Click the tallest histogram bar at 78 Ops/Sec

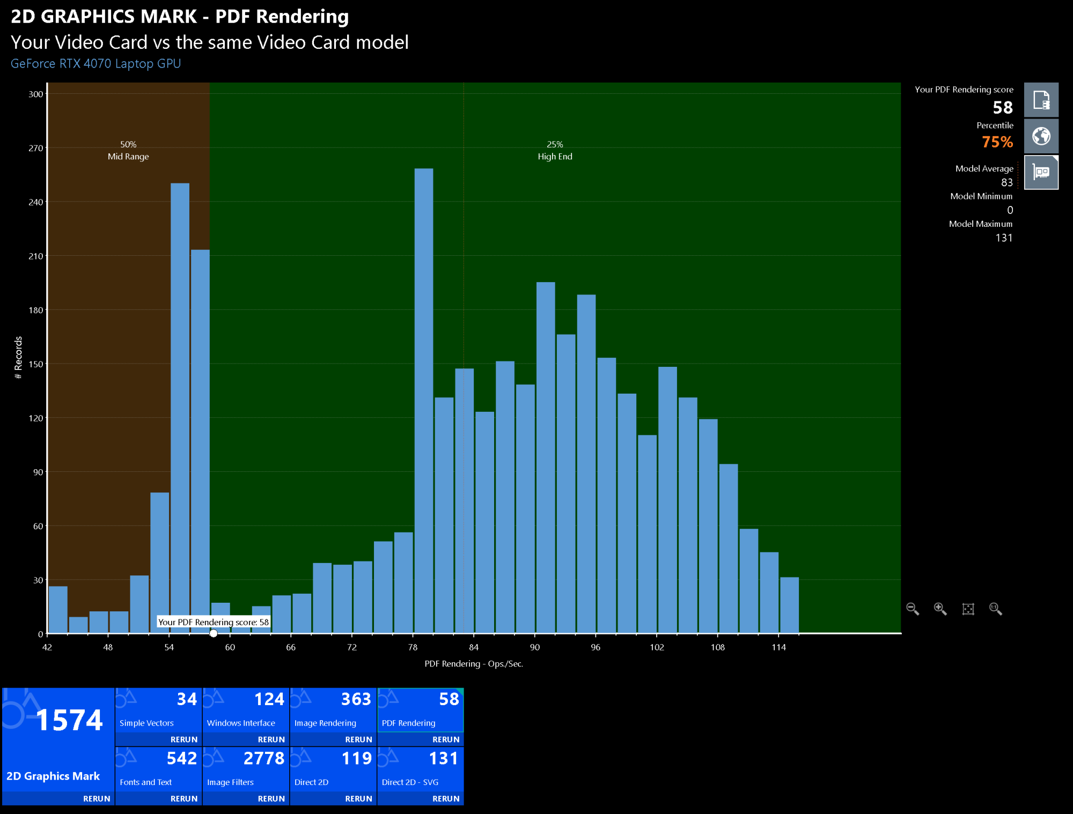tap(424, 401)
